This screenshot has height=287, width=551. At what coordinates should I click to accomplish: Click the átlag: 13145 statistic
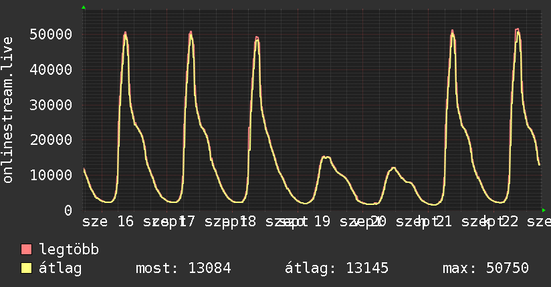pos(336,268)
